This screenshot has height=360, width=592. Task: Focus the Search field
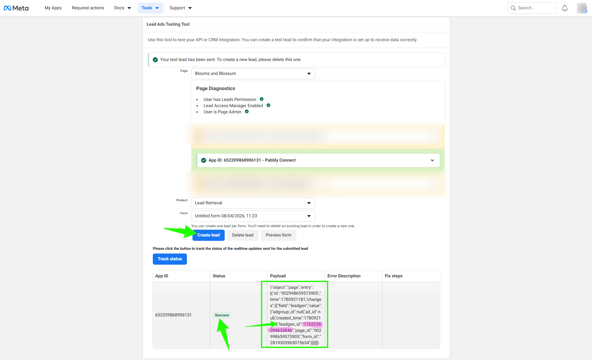point(532,8)
